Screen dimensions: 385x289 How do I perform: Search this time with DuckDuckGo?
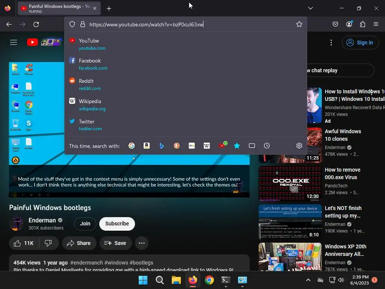[x=177, y=146]
